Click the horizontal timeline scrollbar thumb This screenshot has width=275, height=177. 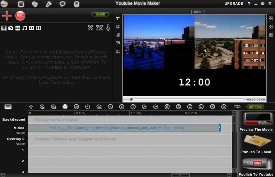point(180,175)
